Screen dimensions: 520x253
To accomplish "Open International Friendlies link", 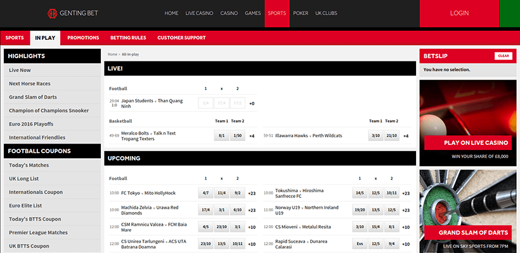I will pos(53,138).
